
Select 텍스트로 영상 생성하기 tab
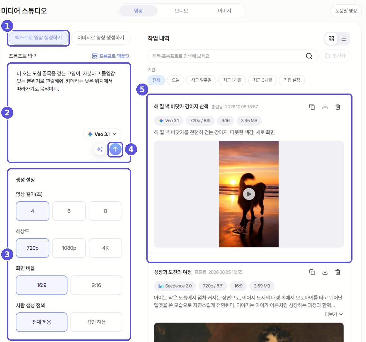pyautogui.click(x=39, y=38)
